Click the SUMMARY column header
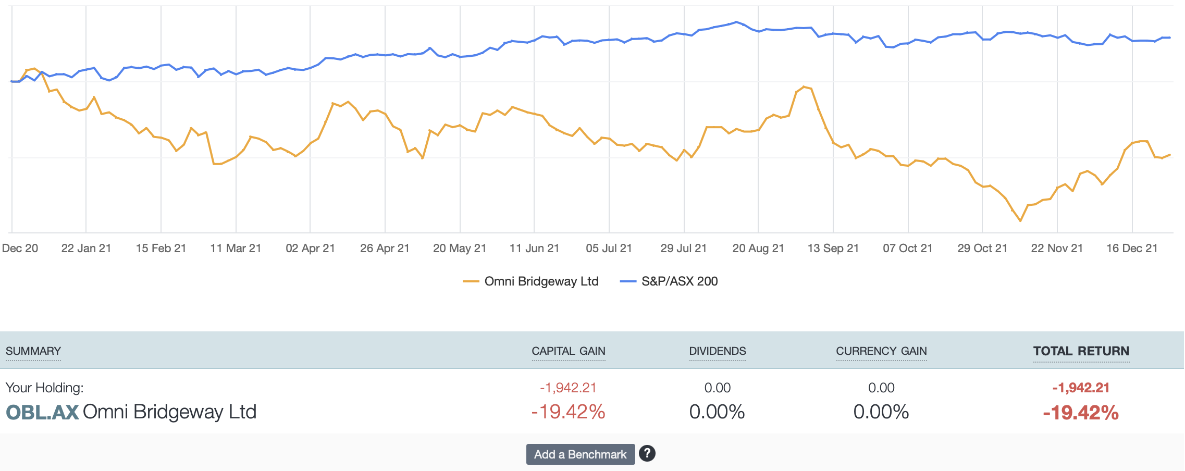1185x471 pixels. pyautogui.click(x=33, y=351)
